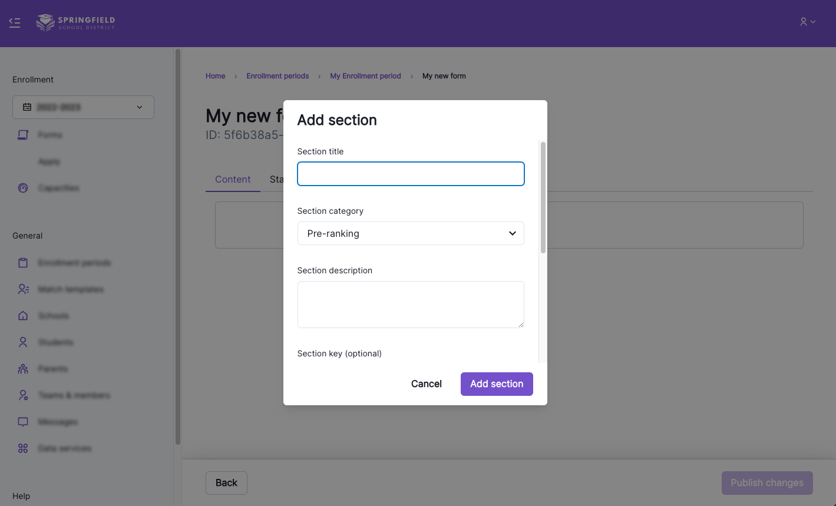Switch to the Content tab
The width and height of the screenshot is (836, 506).
coord(233,180)
